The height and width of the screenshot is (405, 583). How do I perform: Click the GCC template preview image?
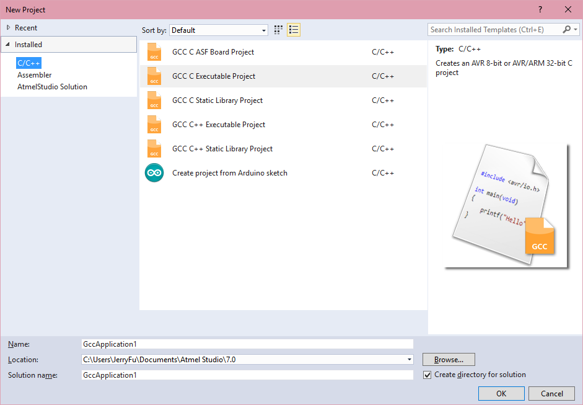point(507,207)
